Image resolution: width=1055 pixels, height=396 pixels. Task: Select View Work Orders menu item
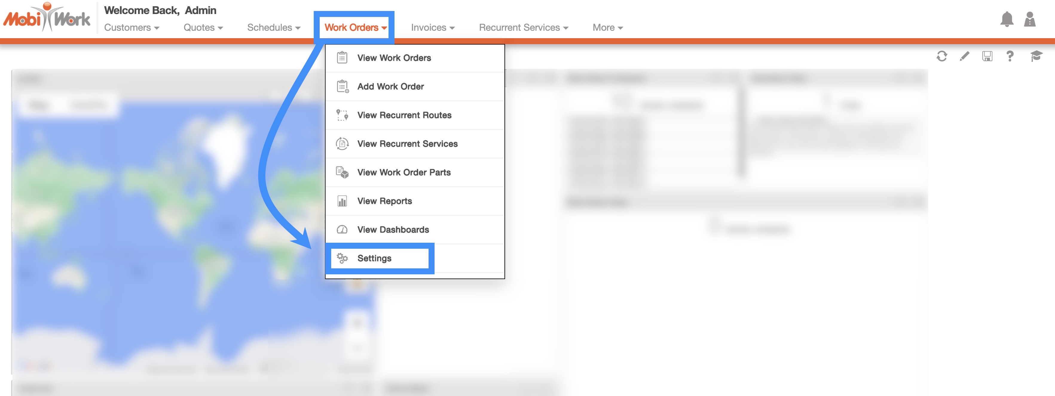pos(394,58)
